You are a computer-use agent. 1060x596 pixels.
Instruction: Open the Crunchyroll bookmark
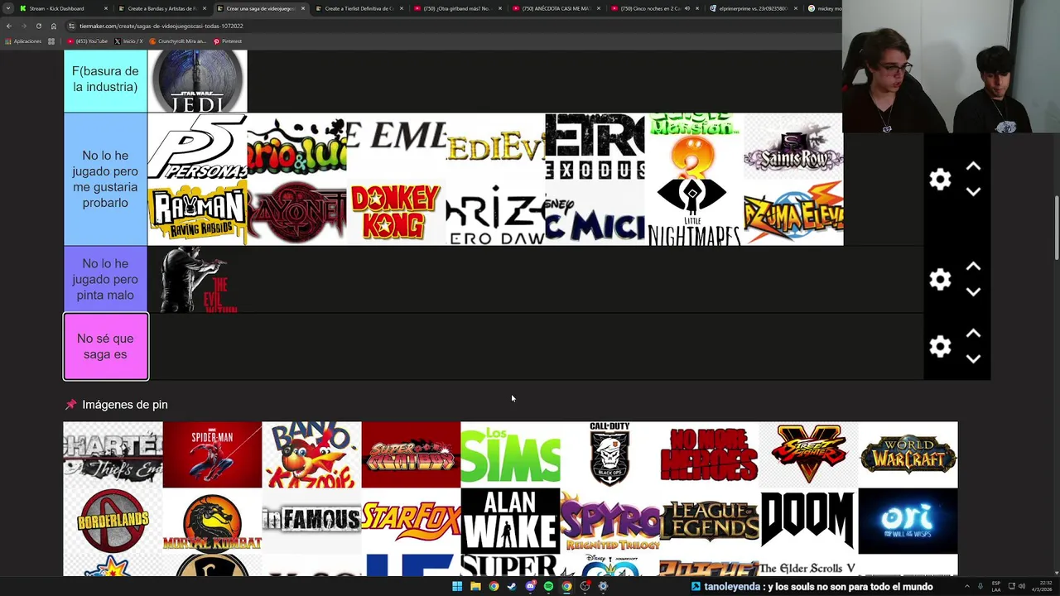(x=178, y=41)
